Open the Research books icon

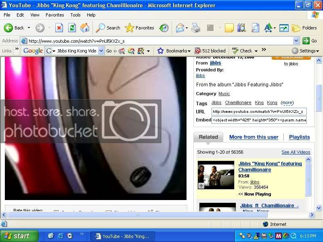241,28
